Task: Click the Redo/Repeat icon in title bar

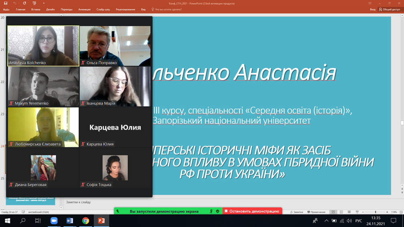Action: click(24, 3)
